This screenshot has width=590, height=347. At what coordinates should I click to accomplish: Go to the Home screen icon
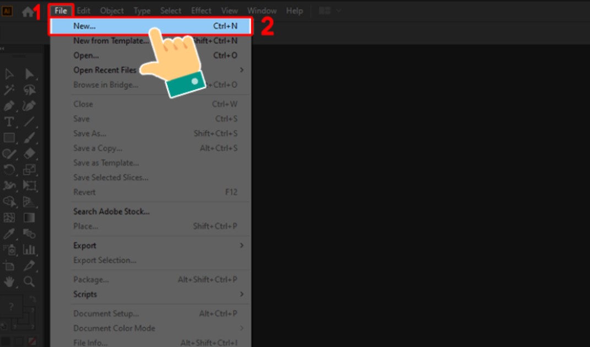[28, 12]
